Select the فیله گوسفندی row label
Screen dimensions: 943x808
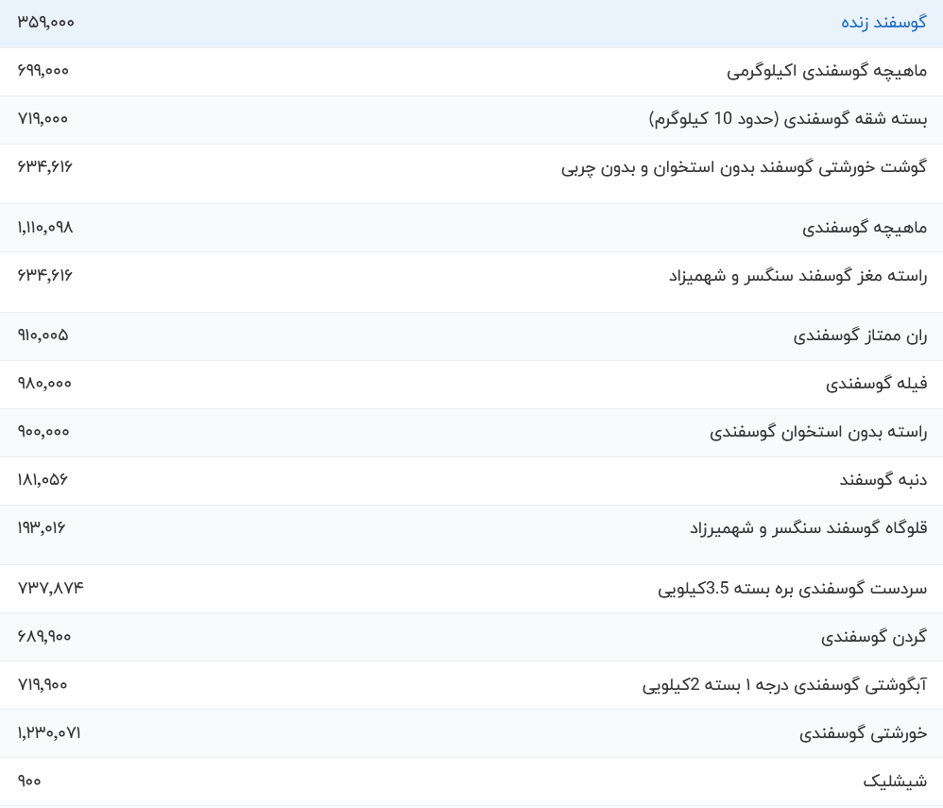(876, 384)
